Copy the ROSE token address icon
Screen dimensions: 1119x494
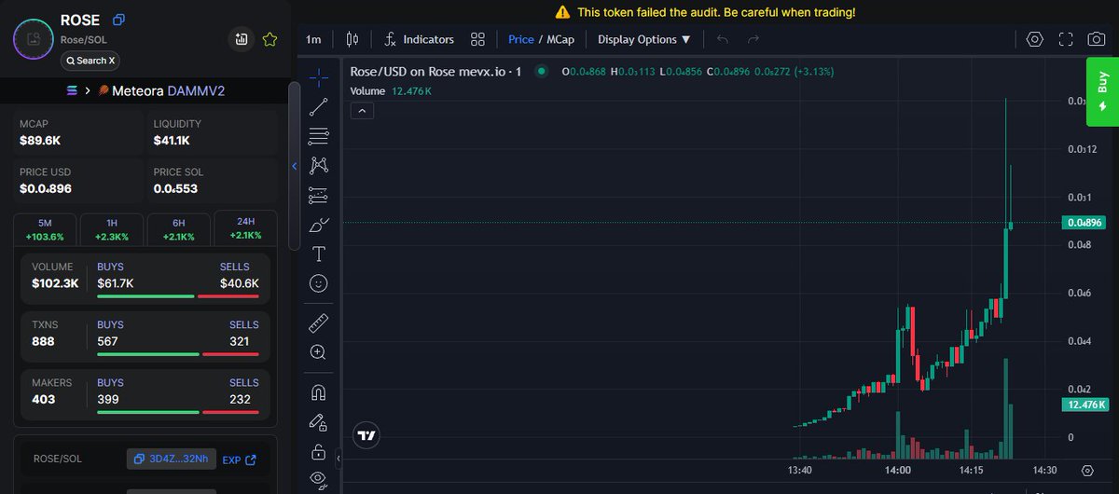(x=118, y=20)
